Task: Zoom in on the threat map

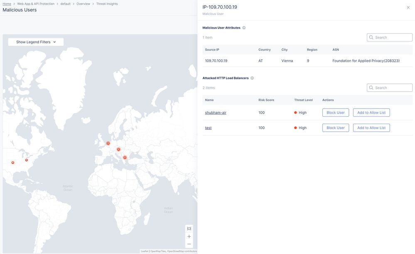Action: (189, 236)
